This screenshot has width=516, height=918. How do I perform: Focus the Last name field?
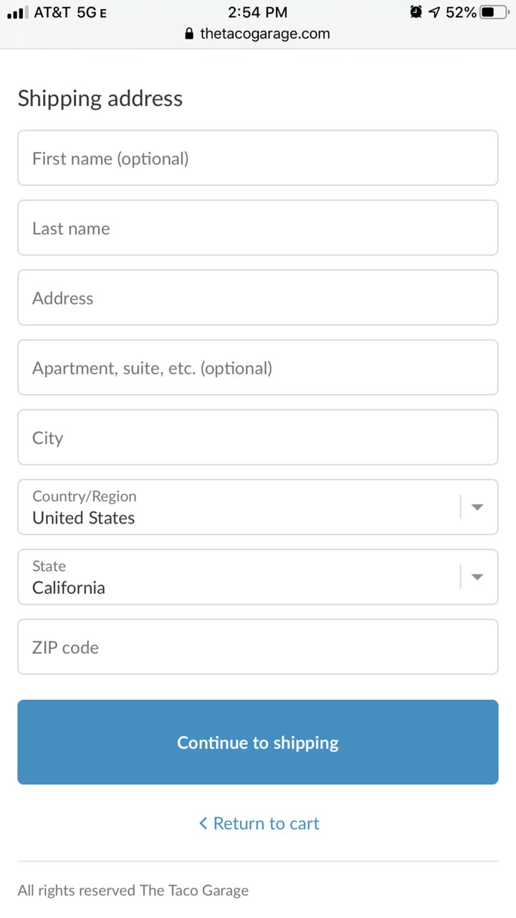(x=258, y=227)
